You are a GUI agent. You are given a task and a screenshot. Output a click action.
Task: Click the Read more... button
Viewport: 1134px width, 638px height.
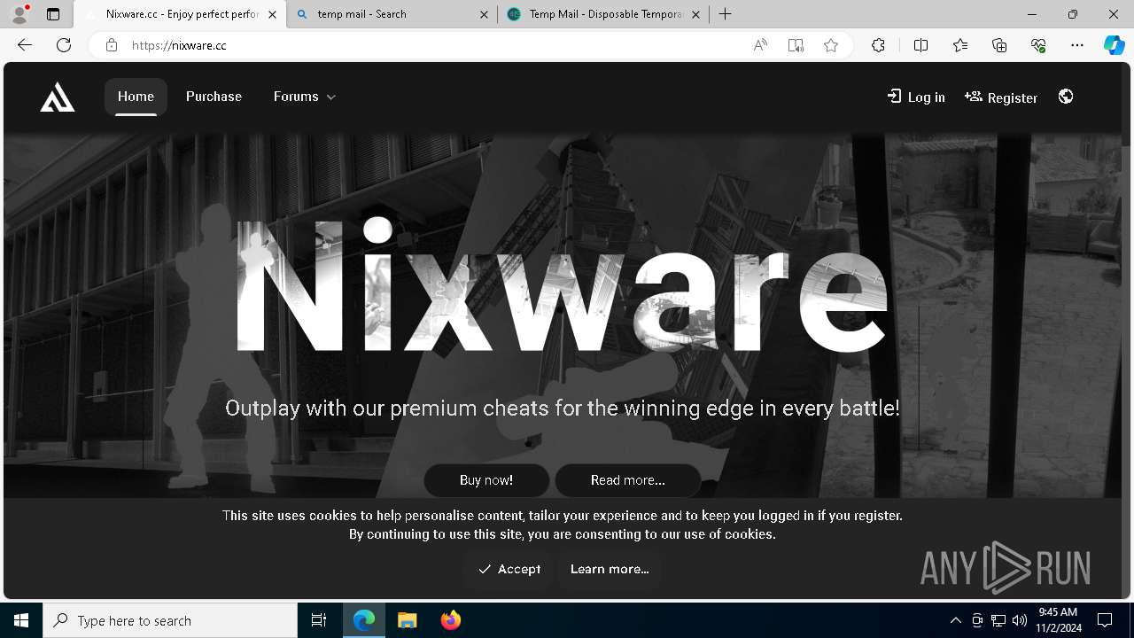point(627,480)
